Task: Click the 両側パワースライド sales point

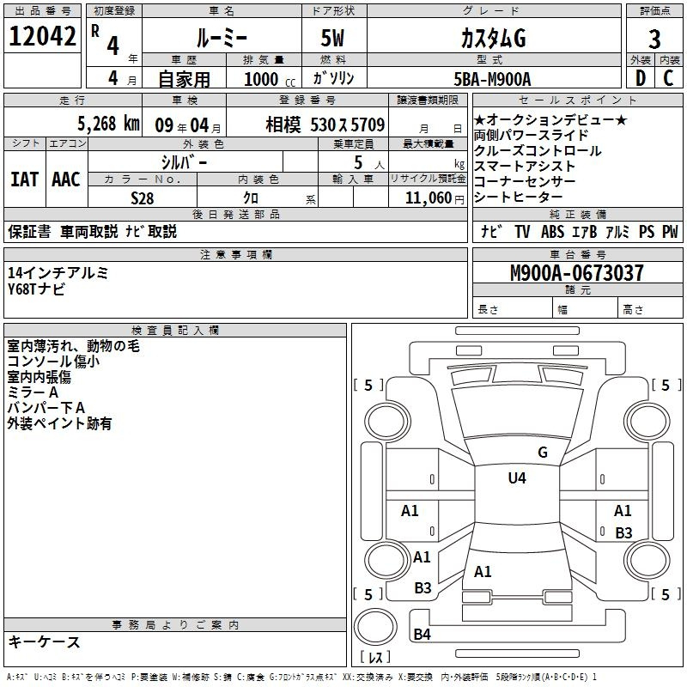Action: [531, 135]
